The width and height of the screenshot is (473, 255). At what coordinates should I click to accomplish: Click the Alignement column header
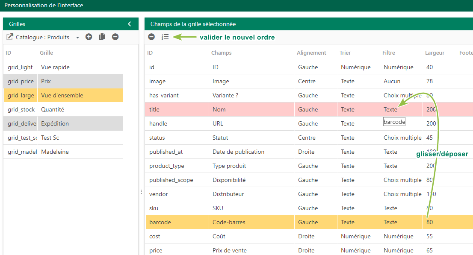(311, 53)
